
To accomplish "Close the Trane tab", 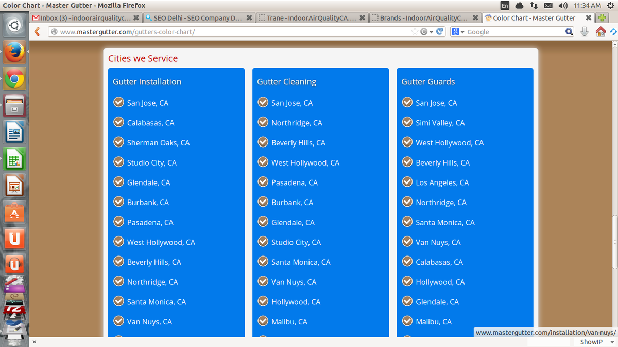I will pos(363,18).
